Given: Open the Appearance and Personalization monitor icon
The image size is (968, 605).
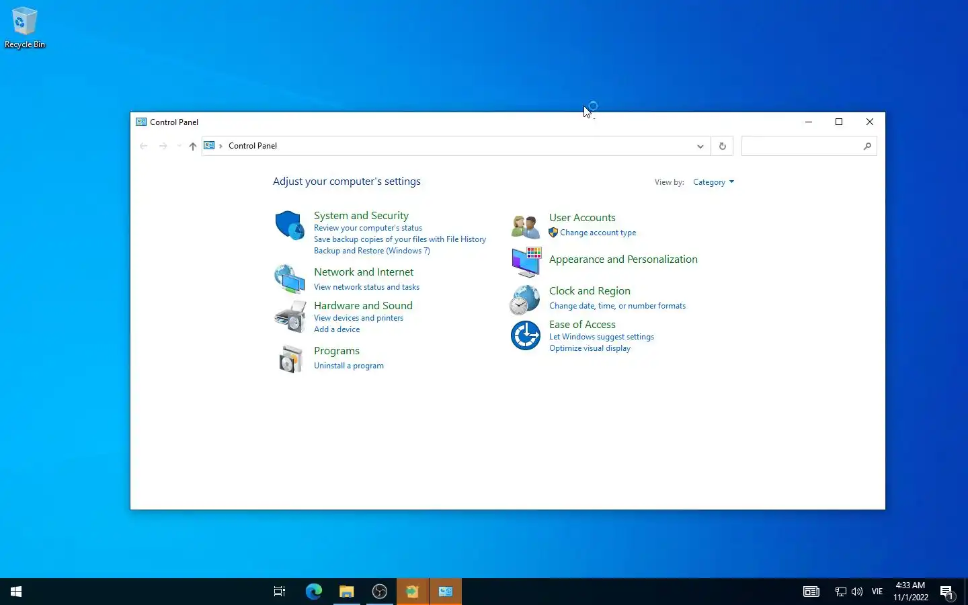Looking at the screenshot, I should pos(526,261).
